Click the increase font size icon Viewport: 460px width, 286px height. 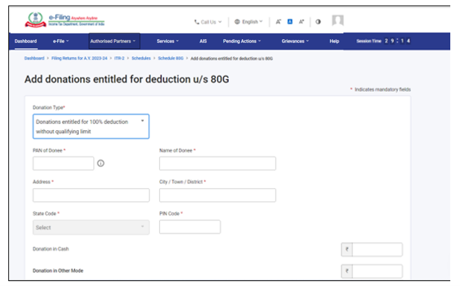click(302, 22)
